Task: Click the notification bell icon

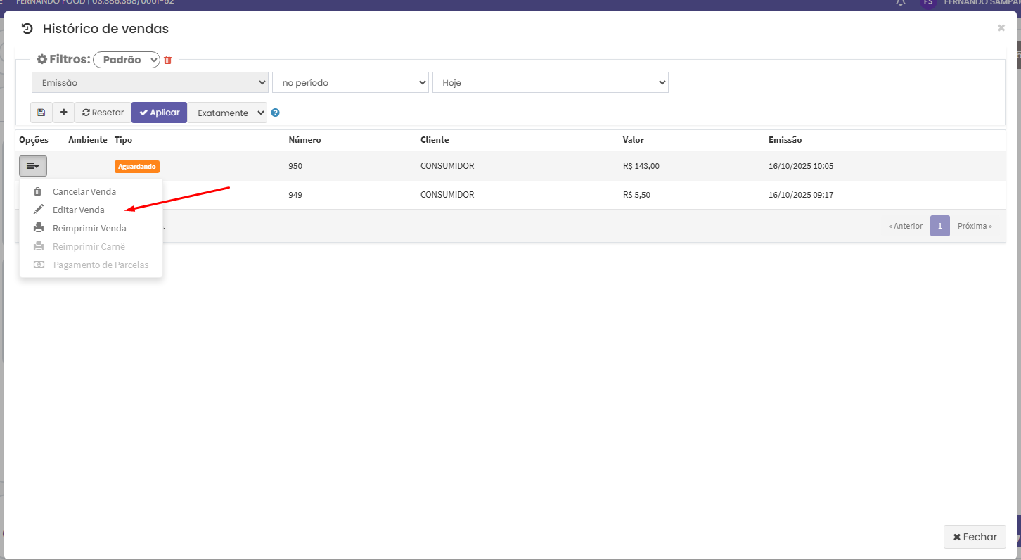Action: 901,3
